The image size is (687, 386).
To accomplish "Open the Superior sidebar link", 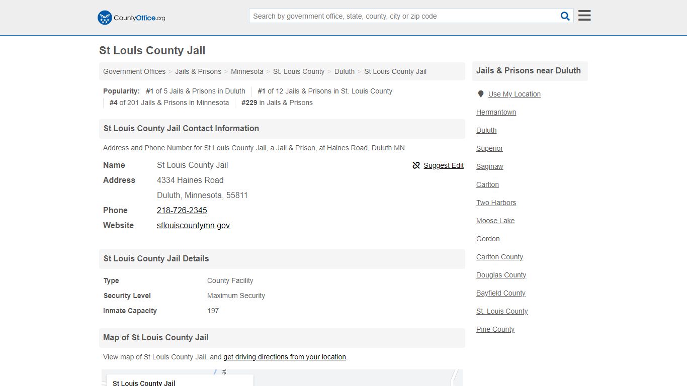I will click(x=489, y=148).
